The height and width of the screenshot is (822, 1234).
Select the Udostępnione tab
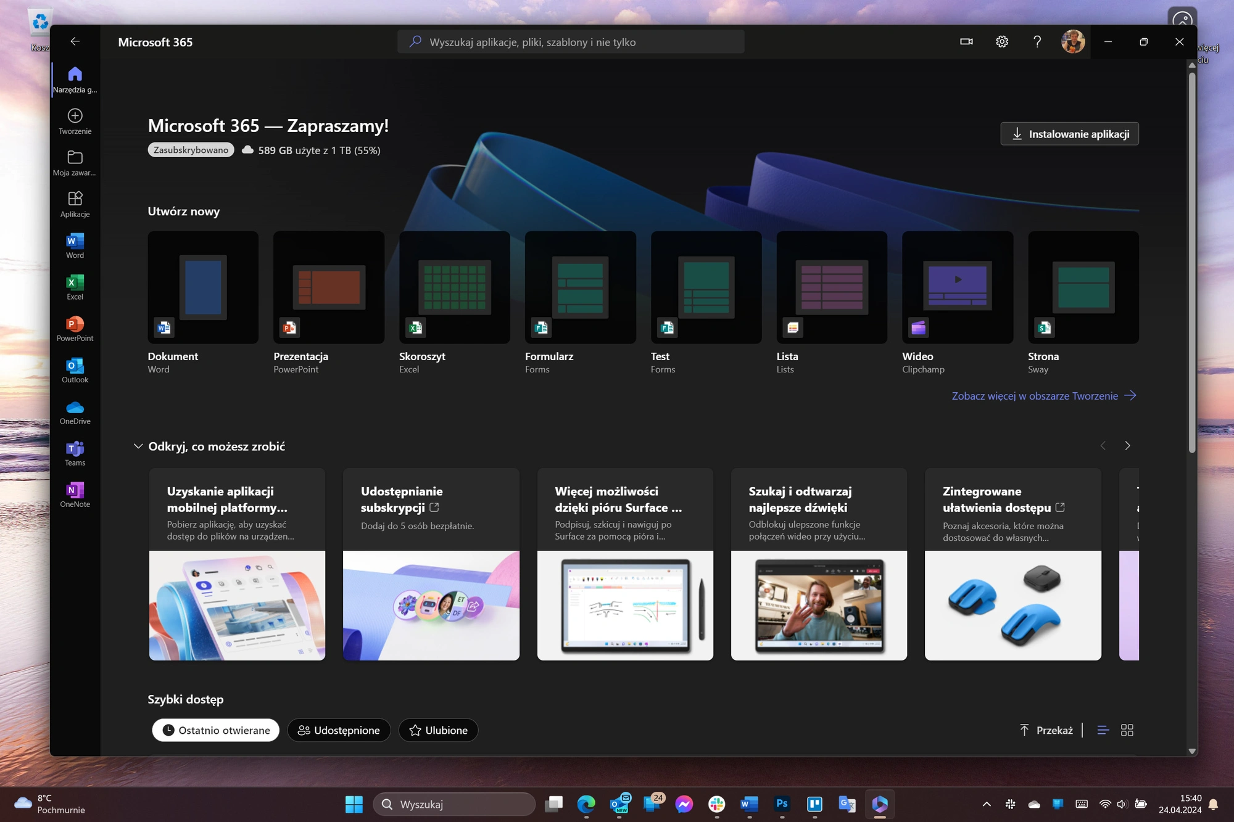[339, 730]
